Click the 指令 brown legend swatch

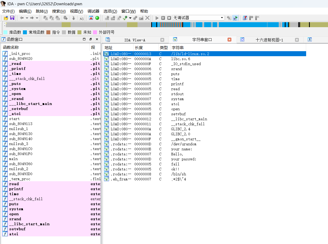tap(48, 32)
